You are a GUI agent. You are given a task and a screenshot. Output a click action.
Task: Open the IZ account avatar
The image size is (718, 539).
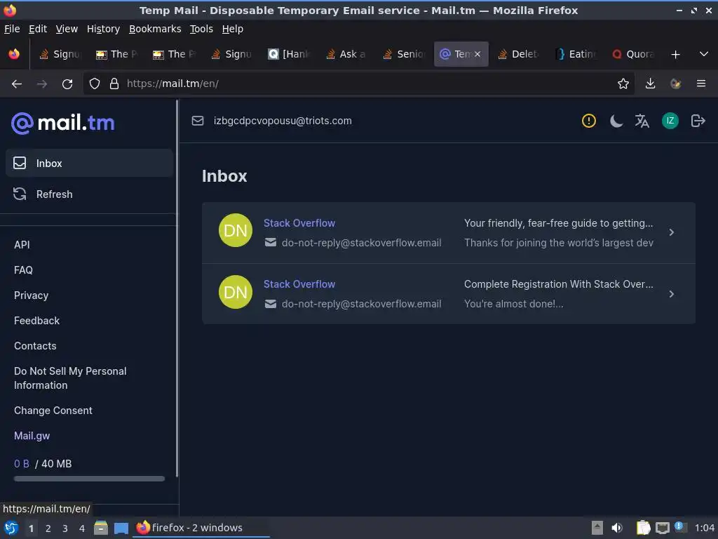point(670,121)
